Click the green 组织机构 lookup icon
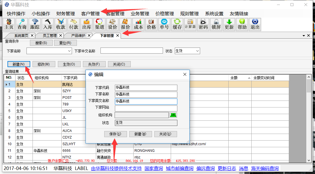This screenshot has height=174, width=315. tap(173, 115)
